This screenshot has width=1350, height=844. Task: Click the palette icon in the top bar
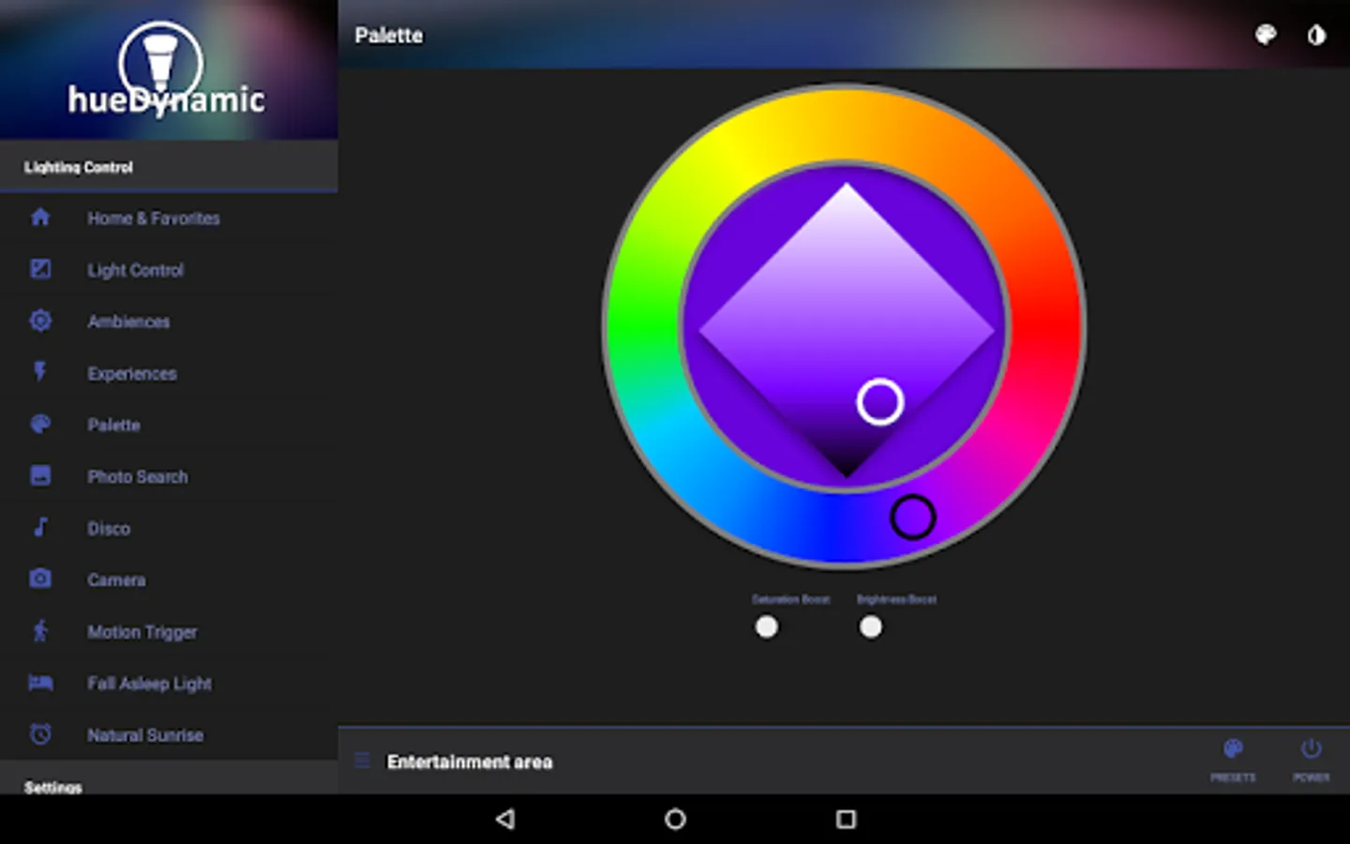coord(1266,35)
